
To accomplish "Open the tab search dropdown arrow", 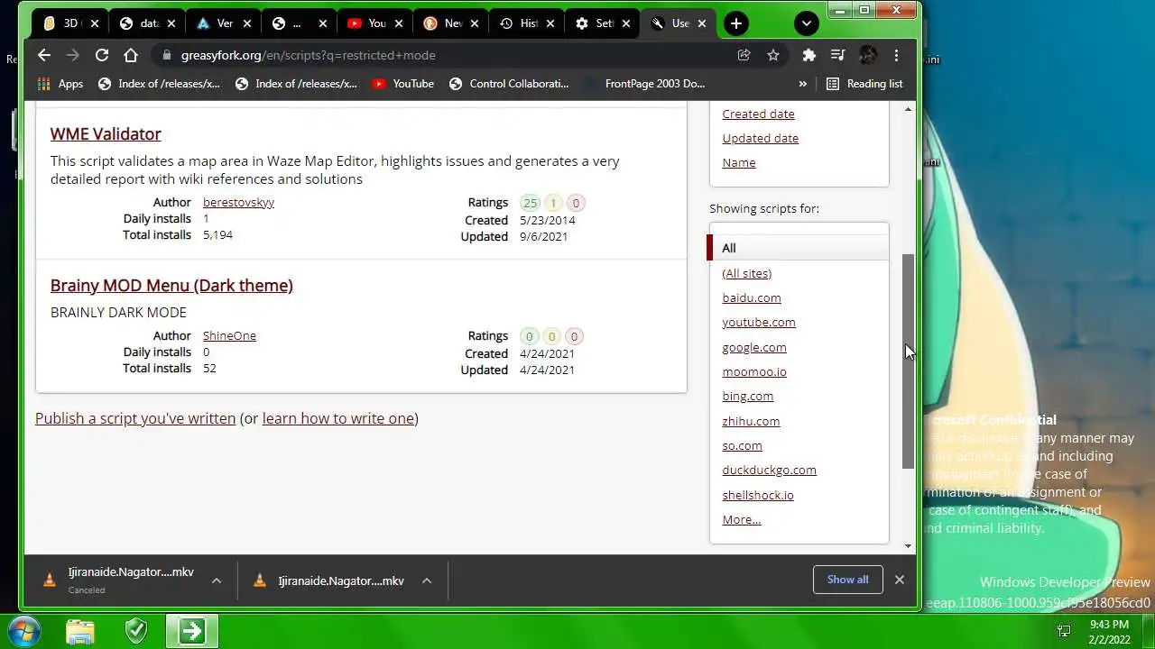I will (x=807, y=23).
